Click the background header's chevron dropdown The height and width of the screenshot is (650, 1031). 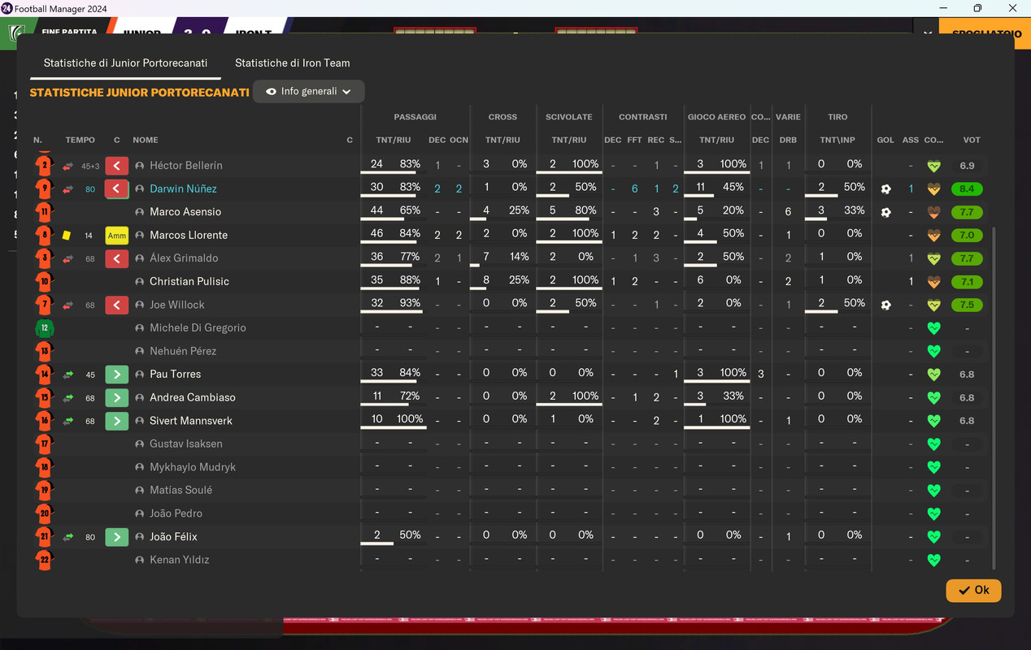click(928, 34)
